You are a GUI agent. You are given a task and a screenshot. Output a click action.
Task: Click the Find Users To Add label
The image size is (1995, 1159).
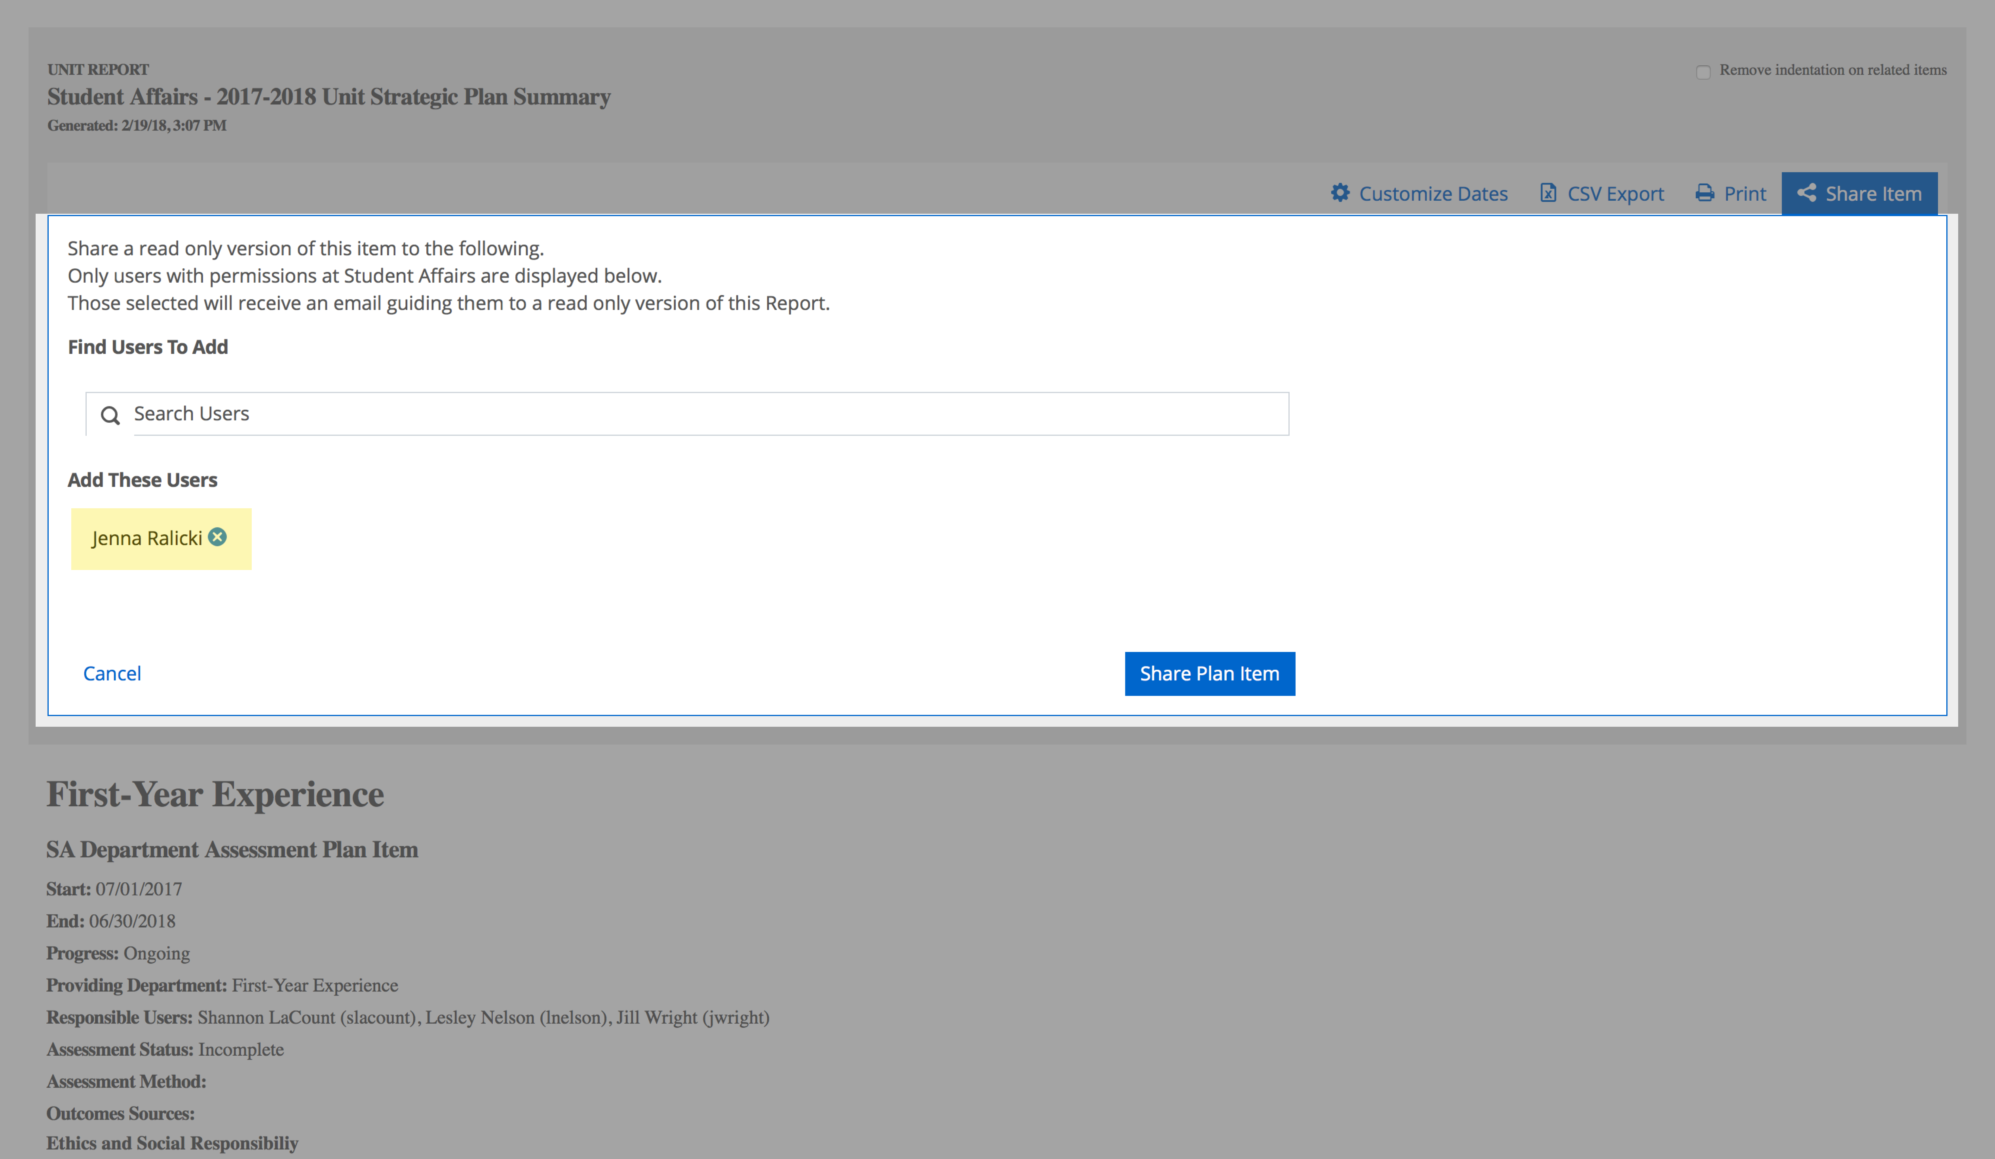click(x=147, y=347)
